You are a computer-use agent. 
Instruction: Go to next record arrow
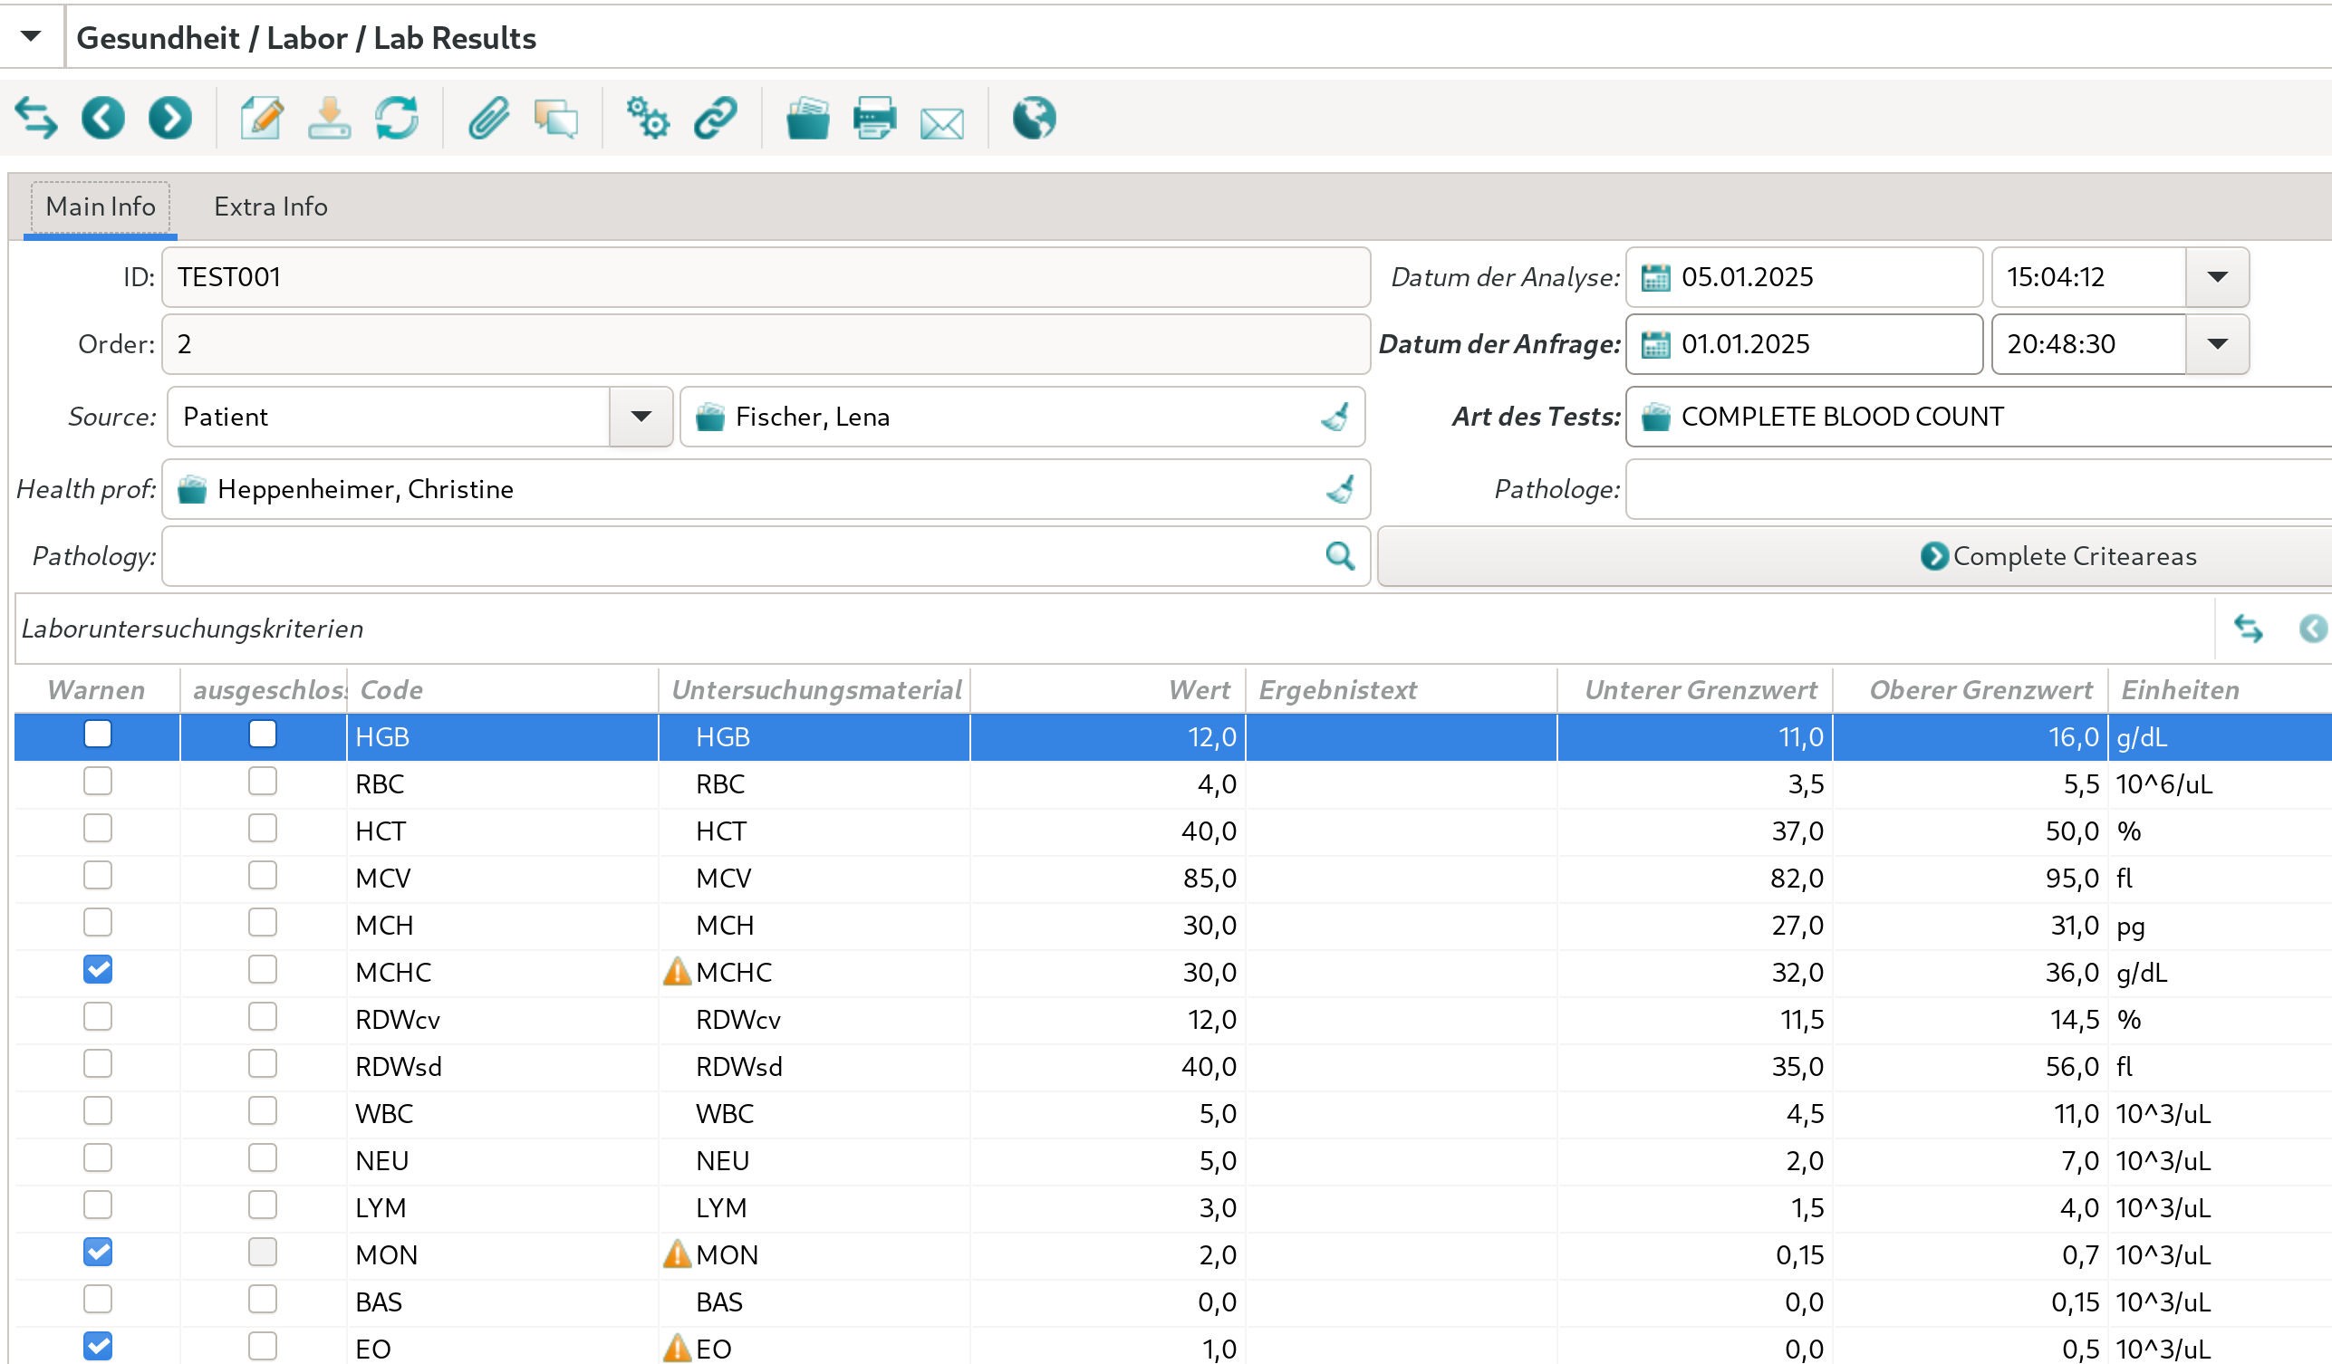tap(170, 119)
